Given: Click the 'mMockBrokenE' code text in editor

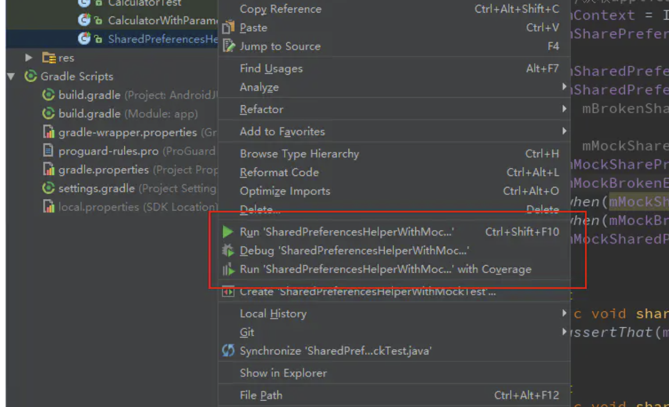Looking at the screenshot, I should coord(621,183).
